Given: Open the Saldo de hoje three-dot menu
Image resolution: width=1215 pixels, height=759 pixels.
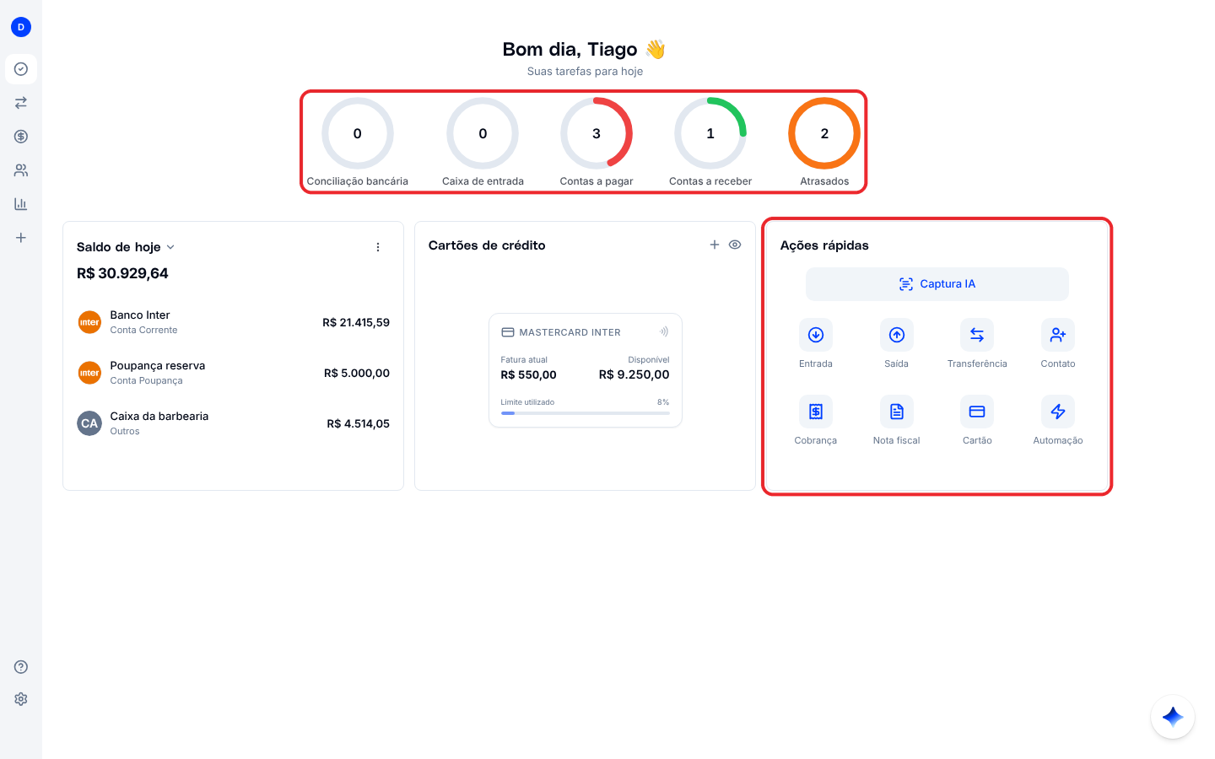Looking at the screenshot, I should tap(378, 247).
